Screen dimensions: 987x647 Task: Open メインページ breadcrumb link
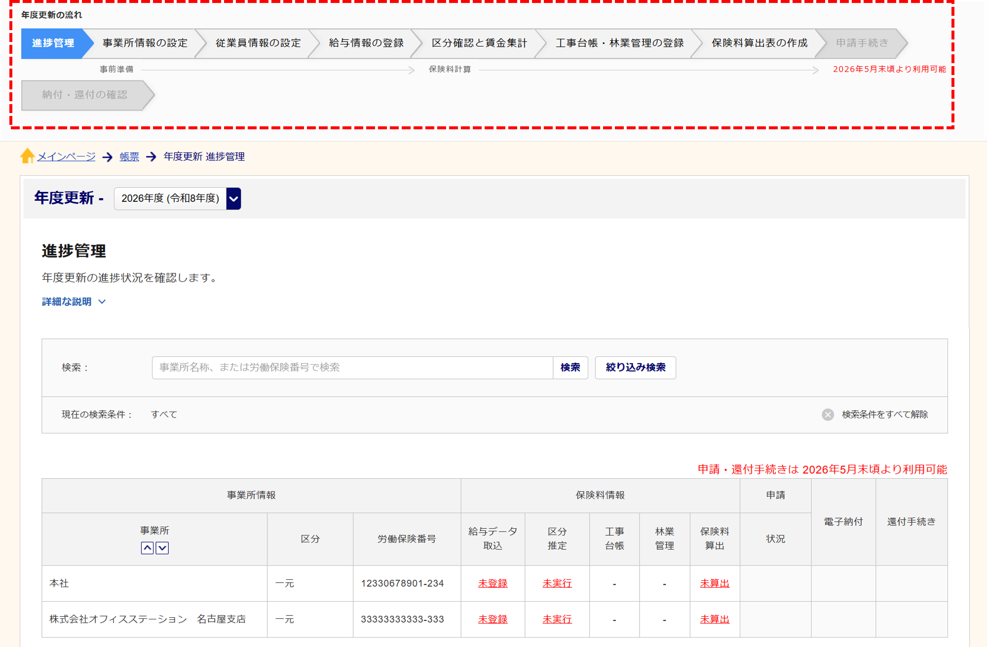pos(66,156)
